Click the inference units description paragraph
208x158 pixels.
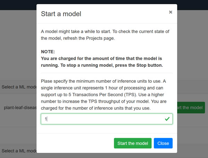(x=104, y=95)
